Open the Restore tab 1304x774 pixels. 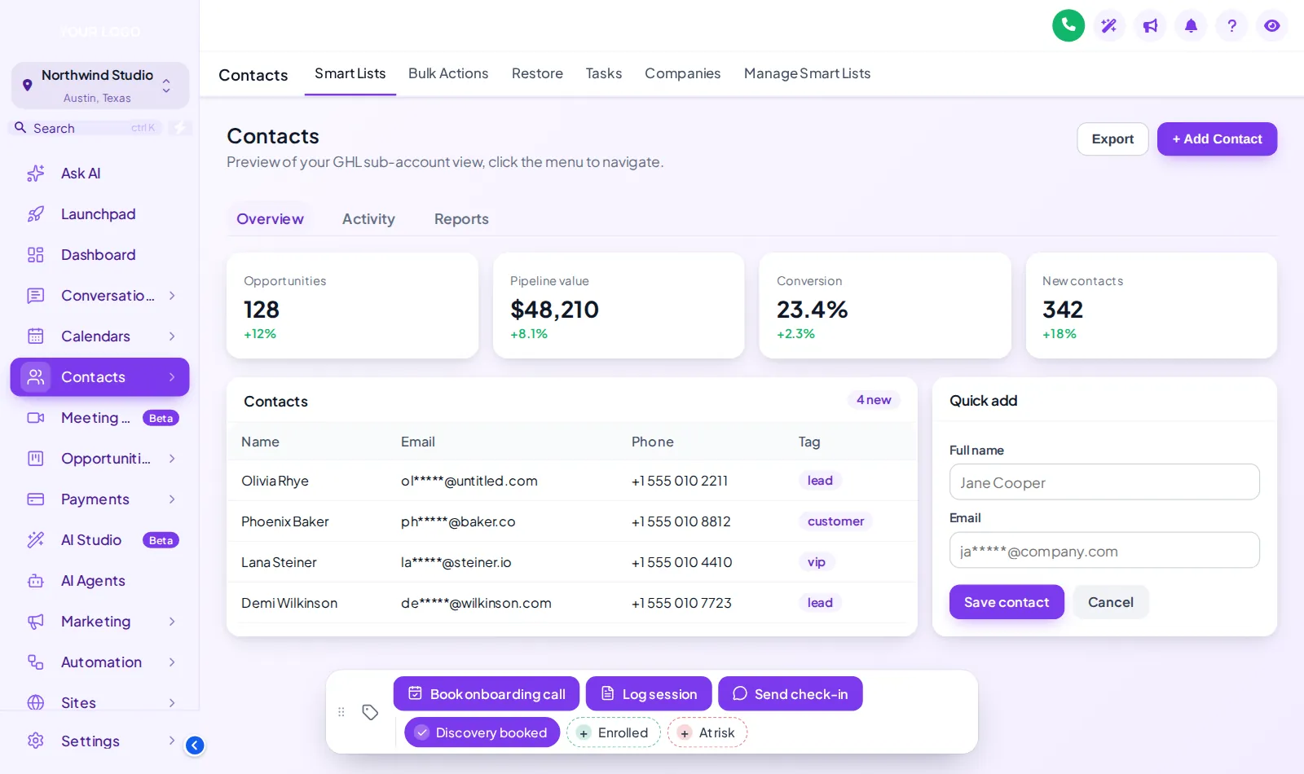tap(537, 73)
